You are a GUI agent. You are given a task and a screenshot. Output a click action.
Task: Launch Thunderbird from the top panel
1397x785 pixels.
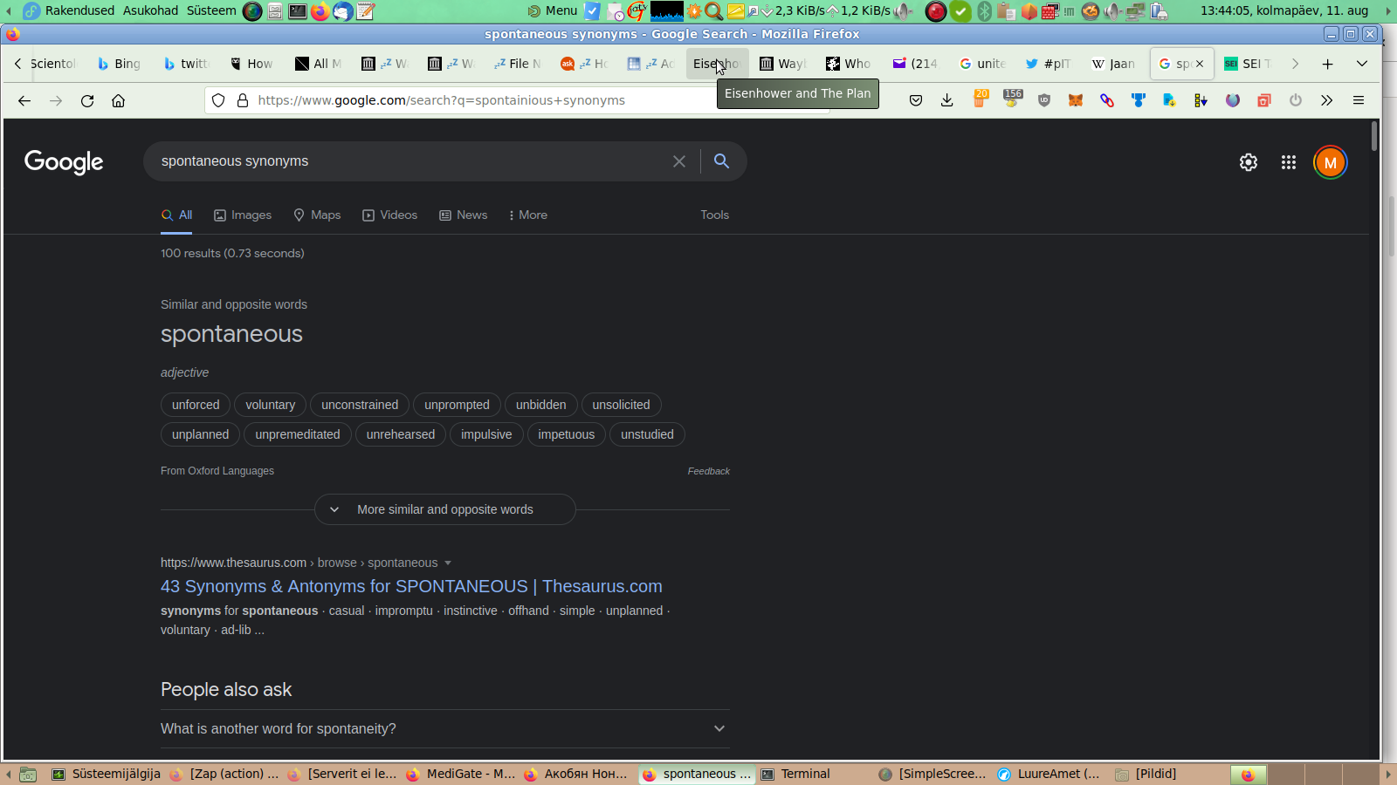click(x=342, y=10)
